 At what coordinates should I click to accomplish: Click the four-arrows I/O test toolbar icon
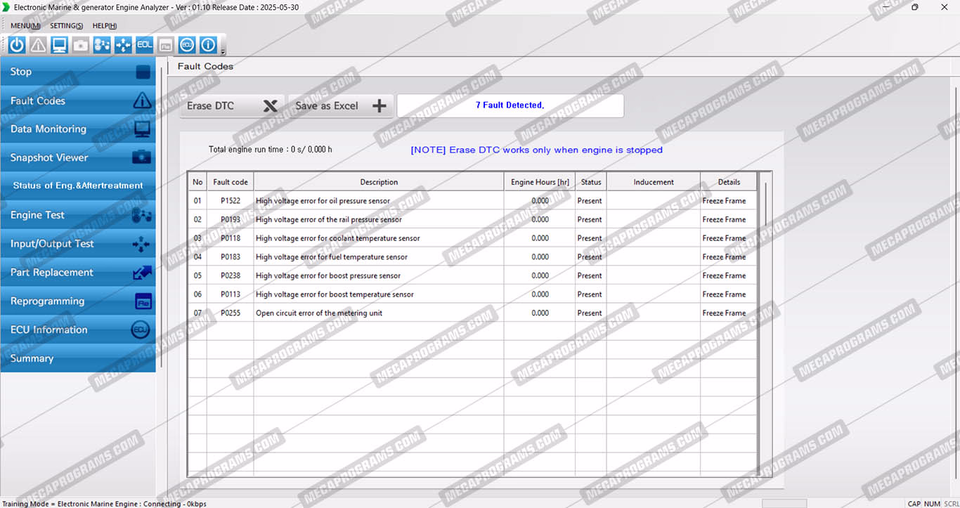[123, 45]
